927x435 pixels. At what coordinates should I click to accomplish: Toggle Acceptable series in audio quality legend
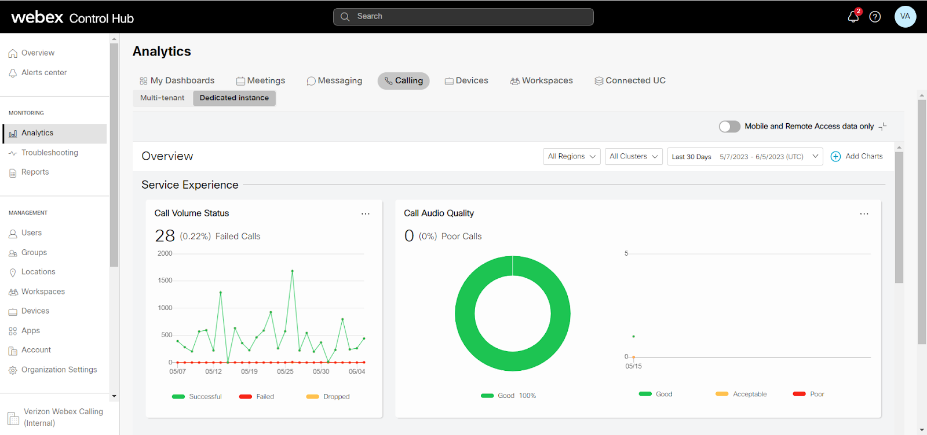741,394
